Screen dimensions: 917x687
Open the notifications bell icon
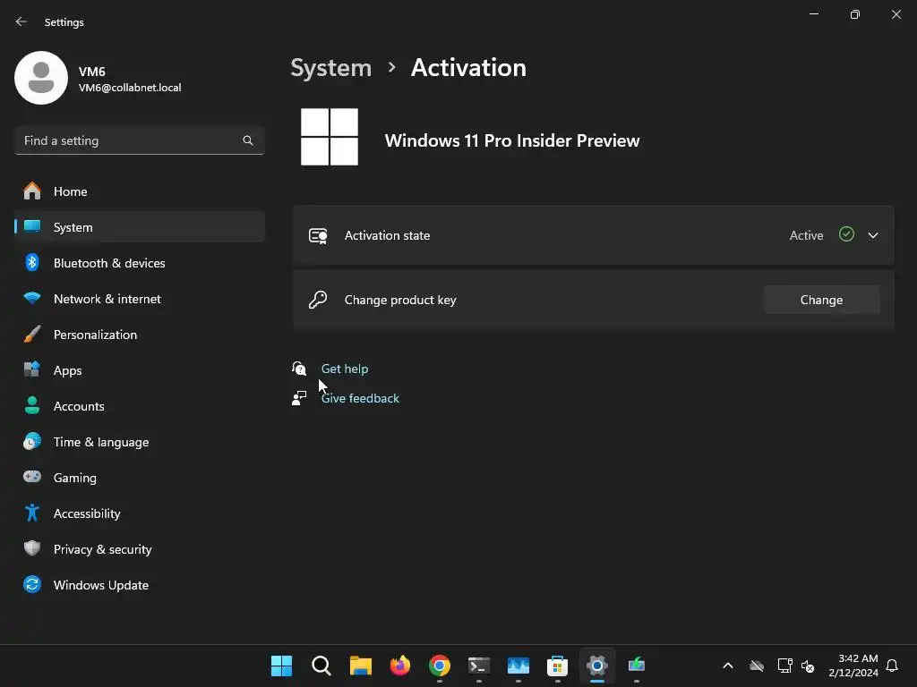[x=893, y=666]
